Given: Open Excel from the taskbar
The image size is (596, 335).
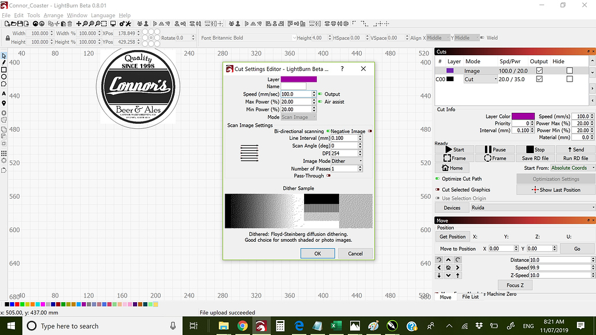Looking at the screenshot, I should point(336,326).
